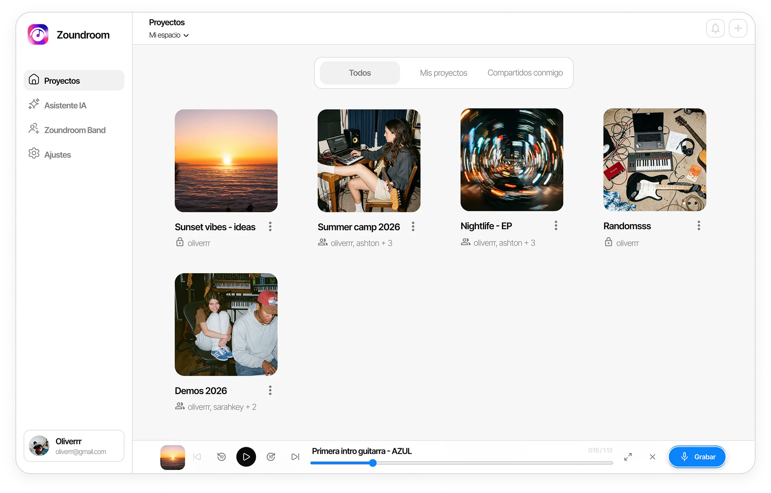Viewport: 771px width, 493px height.
Task: Click 'oliverrr, sarahkey + 2' collaborators text
Action: pyautogui.click(x=222, y=407)
